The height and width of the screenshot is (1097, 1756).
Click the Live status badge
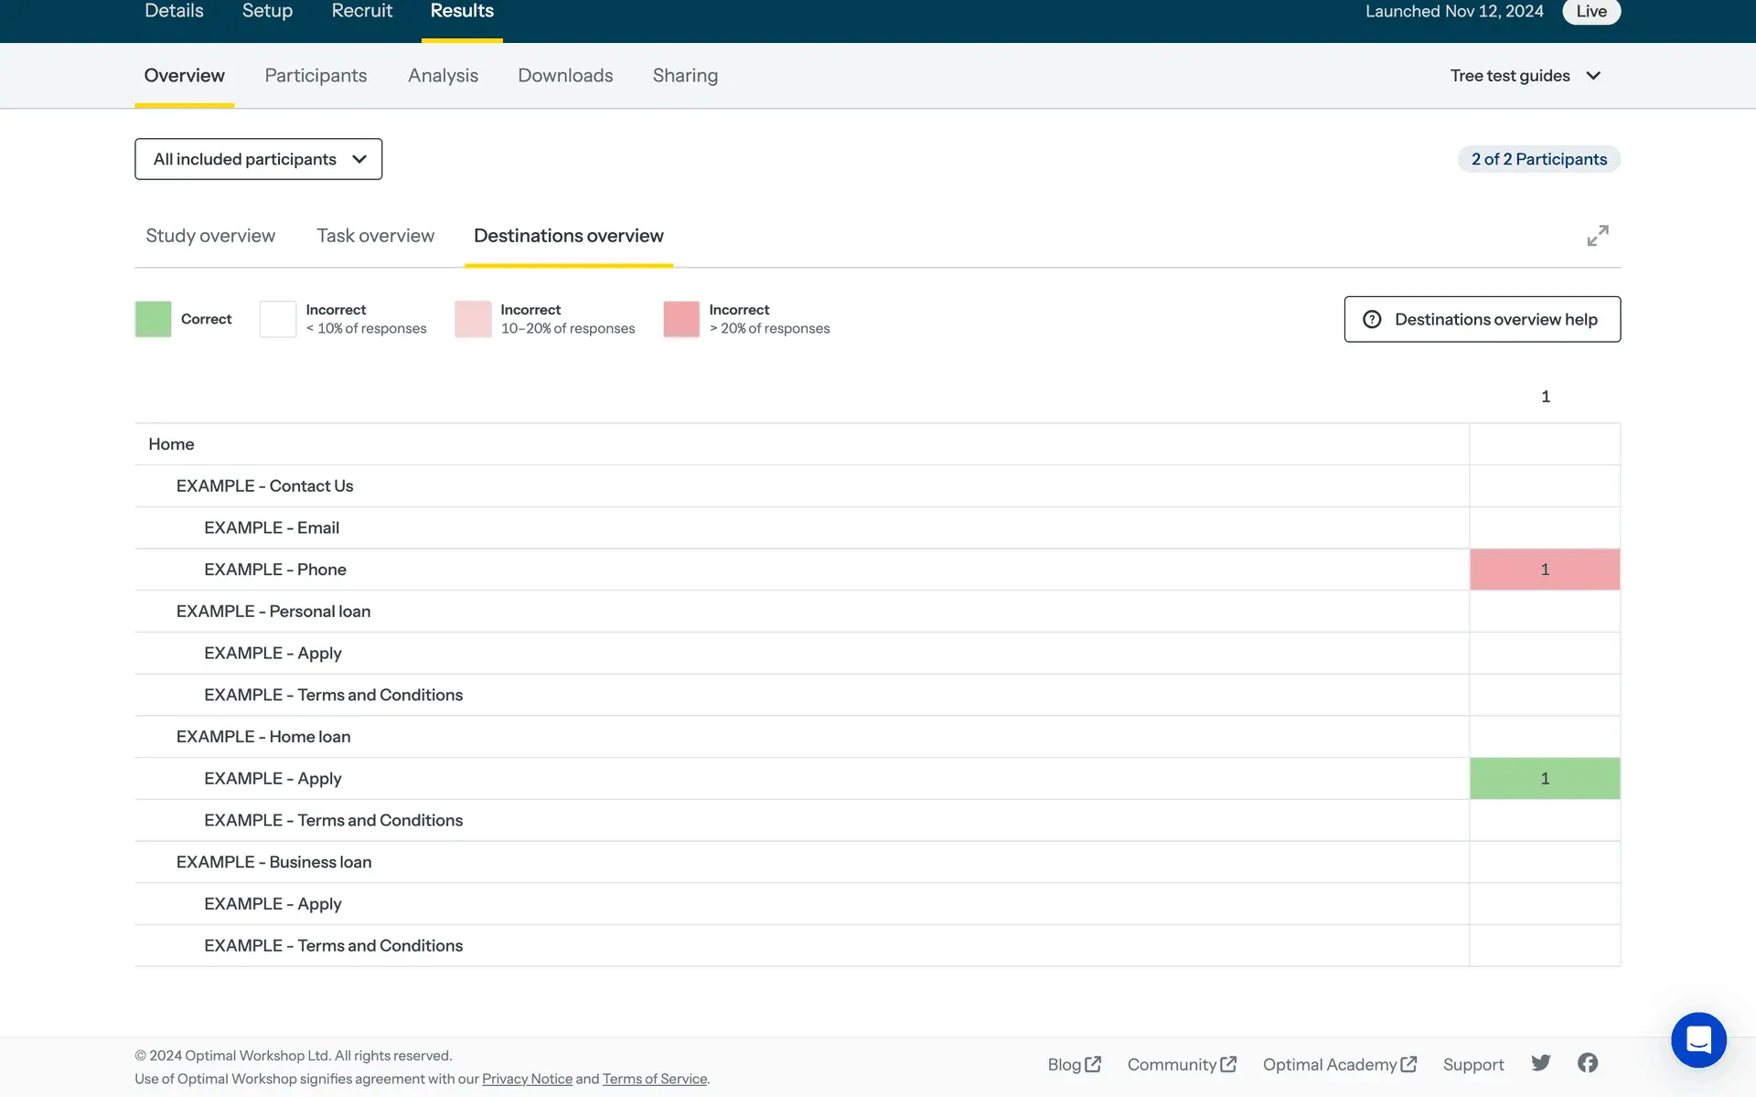pyautogui.click(x=1590, y=12)
